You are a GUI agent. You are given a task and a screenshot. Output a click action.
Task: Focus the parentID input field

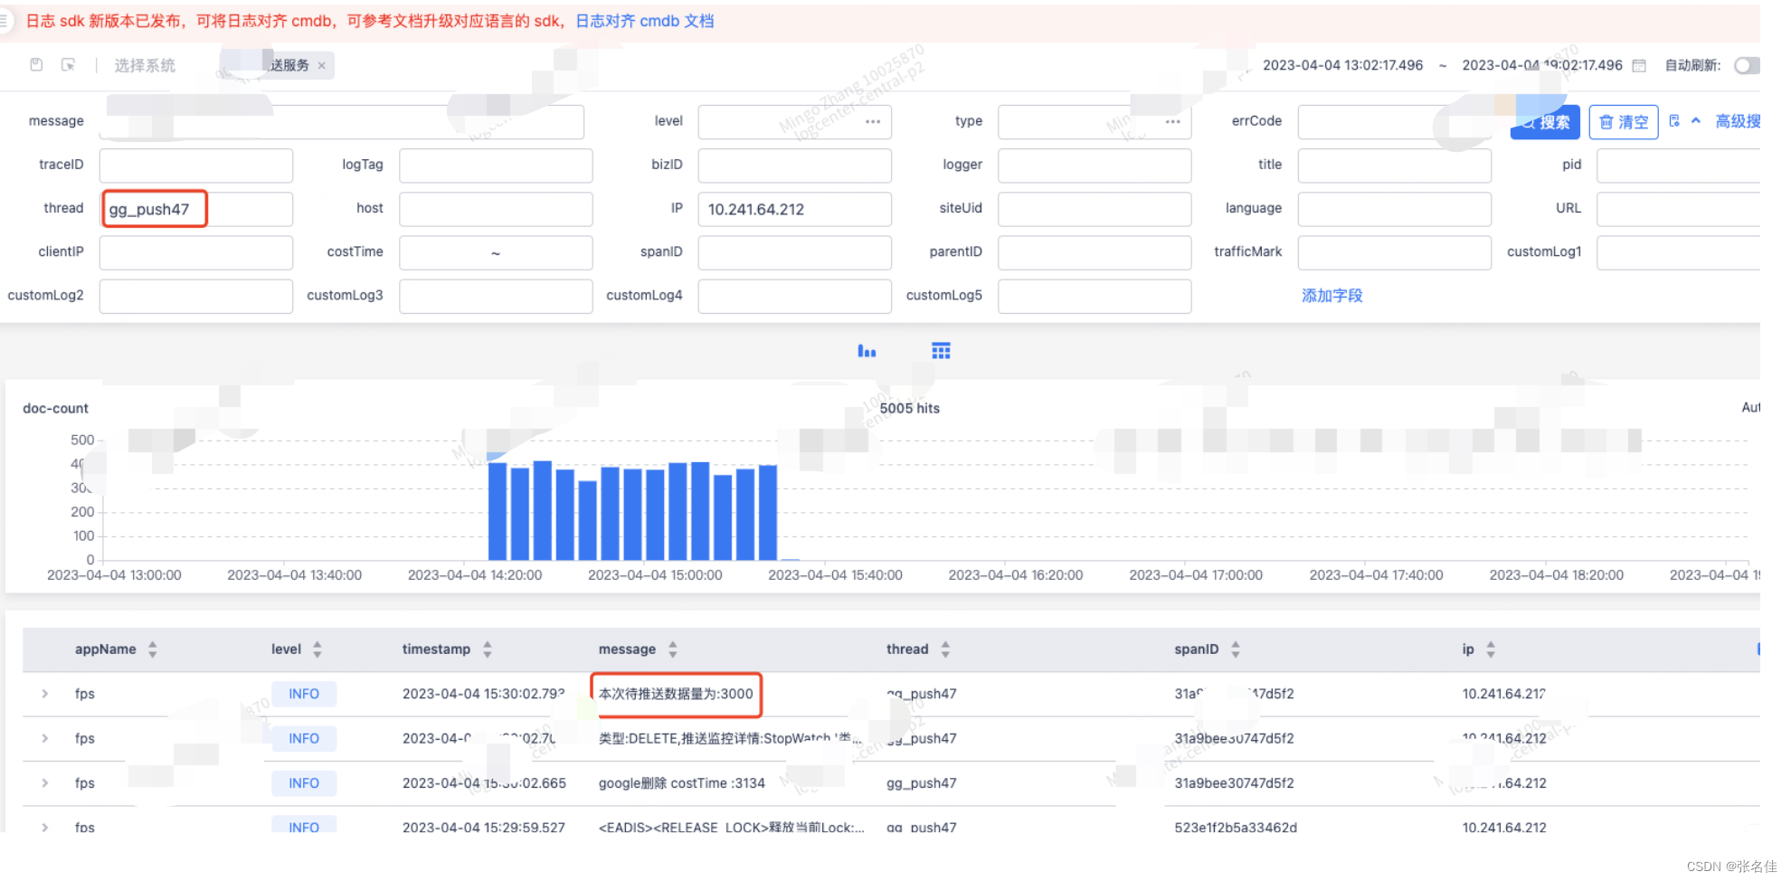pyautogui.click(x=1094, y=252)
